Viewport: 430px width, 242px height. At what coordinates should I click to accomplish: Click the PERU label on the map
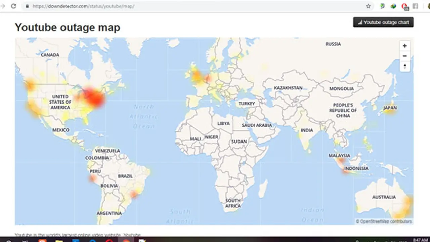[95, 171]
